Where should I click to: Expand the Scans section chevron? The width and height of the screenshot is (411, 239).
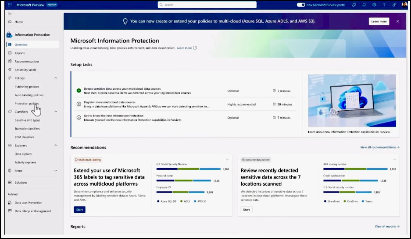coord(56,170)
